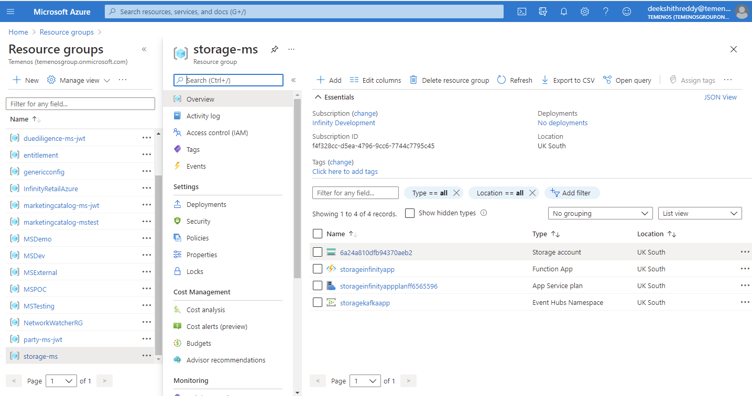Open the portal Settings gear icon
752x396 pixels.
click(x=585, y=12)
